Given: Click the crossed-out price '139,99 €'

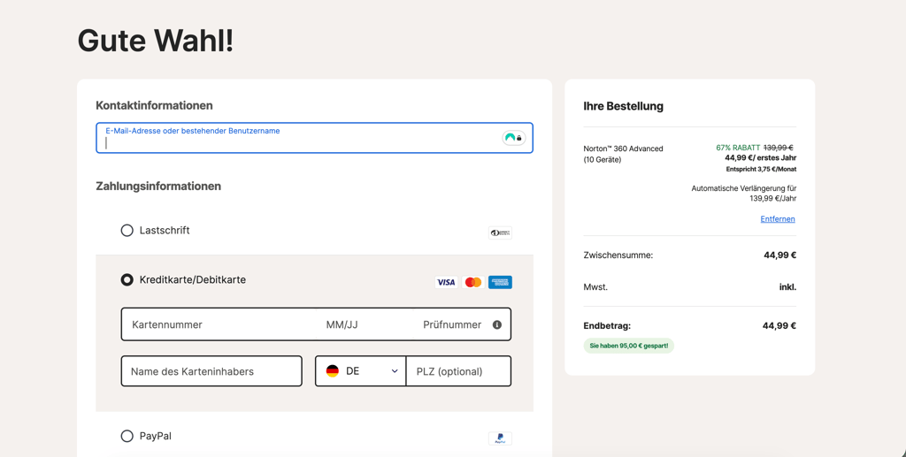Looking at the screenshot, I should (779, 148).
